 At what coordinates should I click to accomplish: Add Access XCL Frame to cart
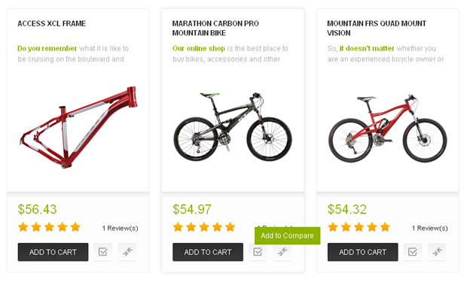coord(53,252)
